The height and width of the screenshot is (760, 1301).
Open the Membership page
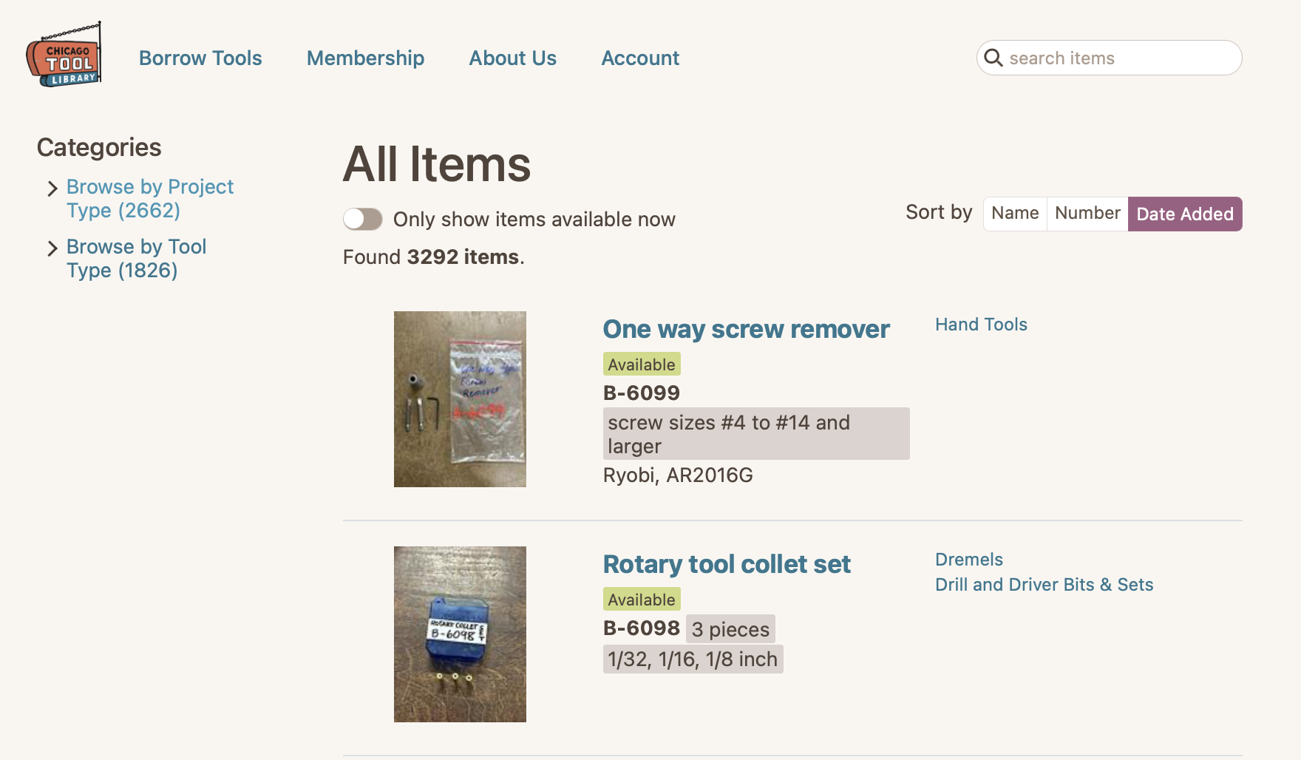coord(365,58)
